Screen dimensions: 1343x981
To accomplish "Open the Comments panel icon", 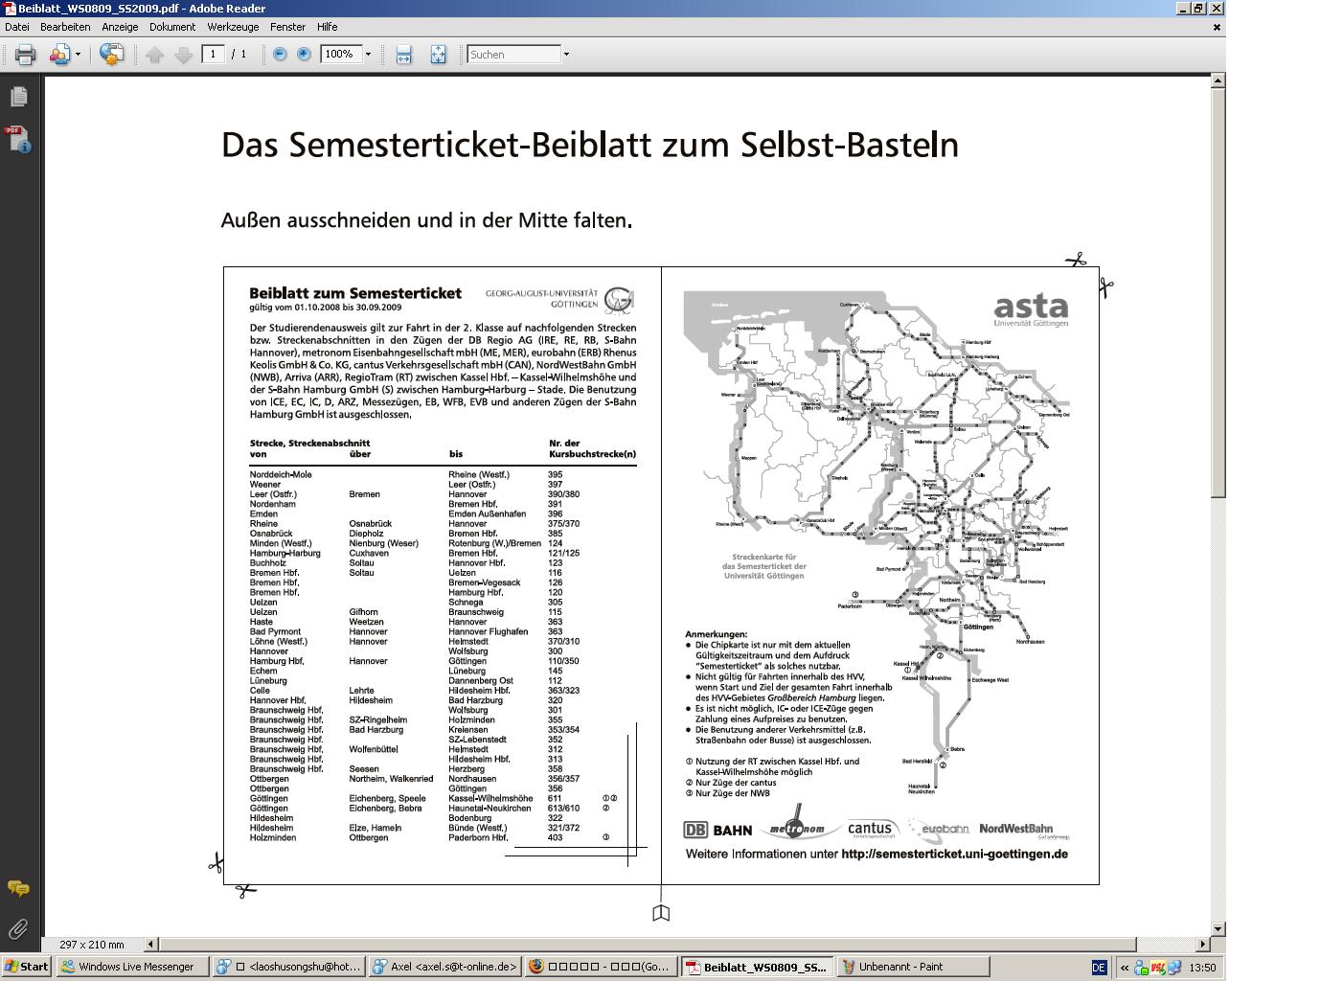I will (x=18, y=888).
